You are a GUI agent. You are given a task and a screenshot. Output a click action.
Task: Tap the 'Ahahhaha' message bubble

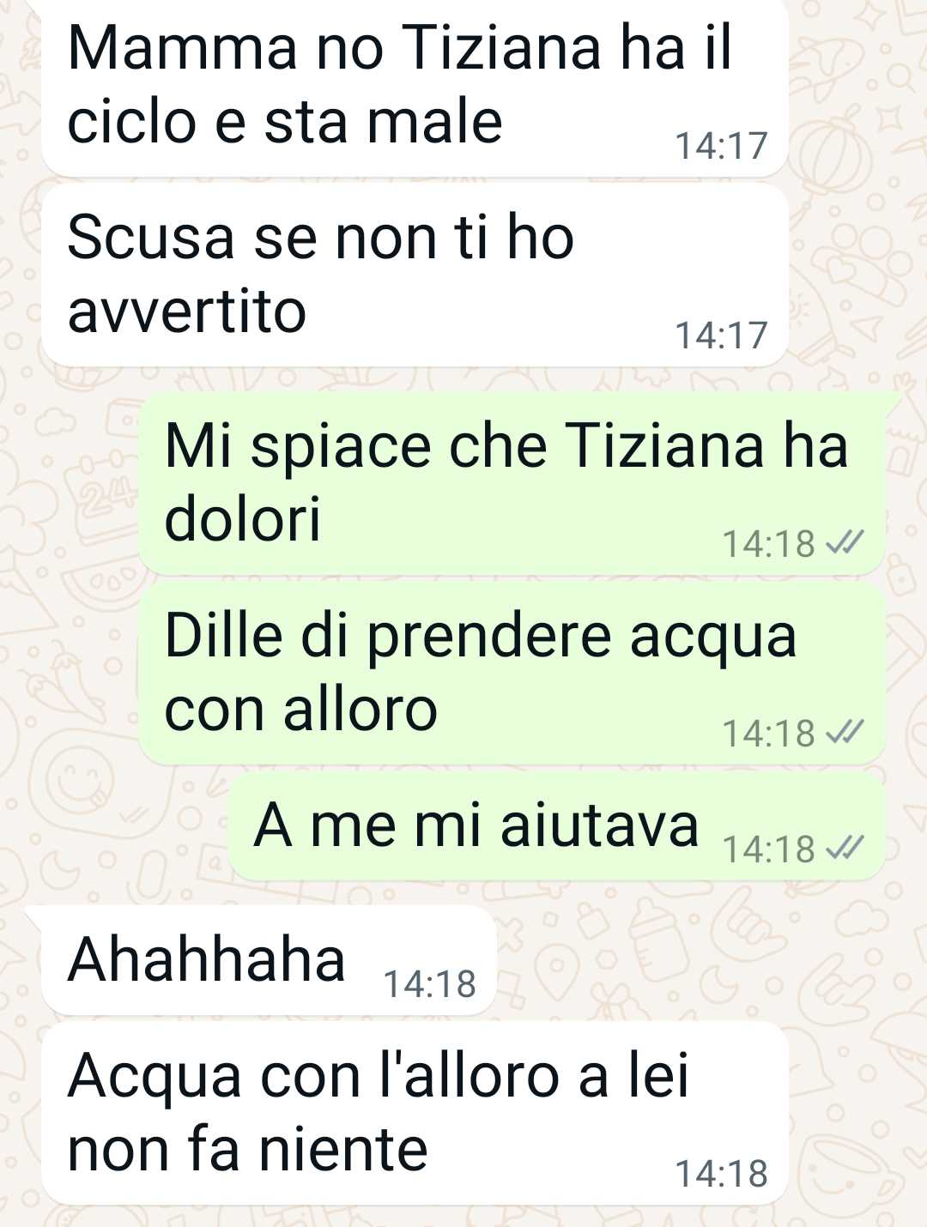click(x=269, y=960)
